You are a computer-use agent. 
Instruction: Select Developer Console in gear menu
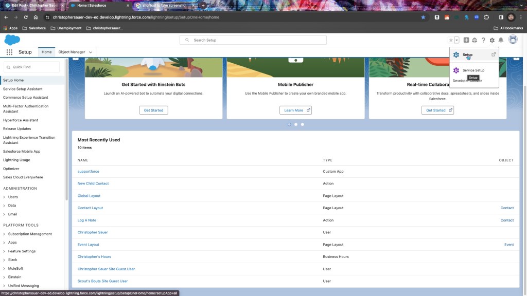tap(467, 81)
